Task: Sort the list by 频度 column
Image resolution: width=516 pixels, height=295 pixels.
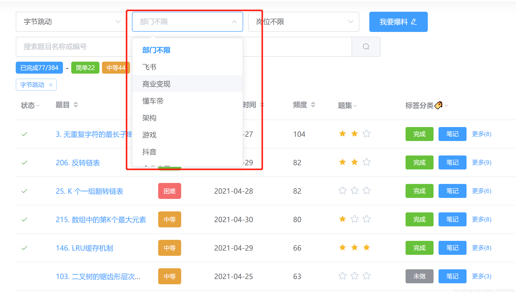Action: pos(313,105)
